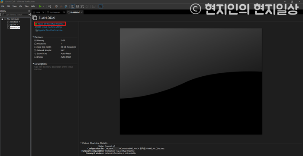This screenshot has width=303, height=156.
Task: Click the NAT network adapter value
Action: 62,50
